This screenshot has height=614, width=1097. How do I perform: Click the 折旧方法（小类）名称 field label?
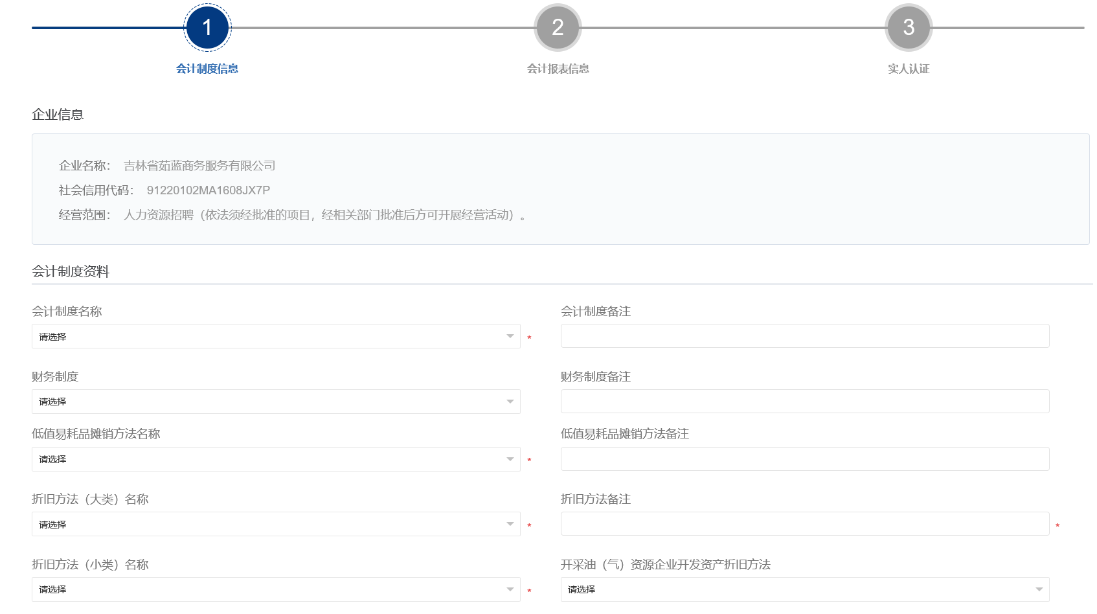90,565
